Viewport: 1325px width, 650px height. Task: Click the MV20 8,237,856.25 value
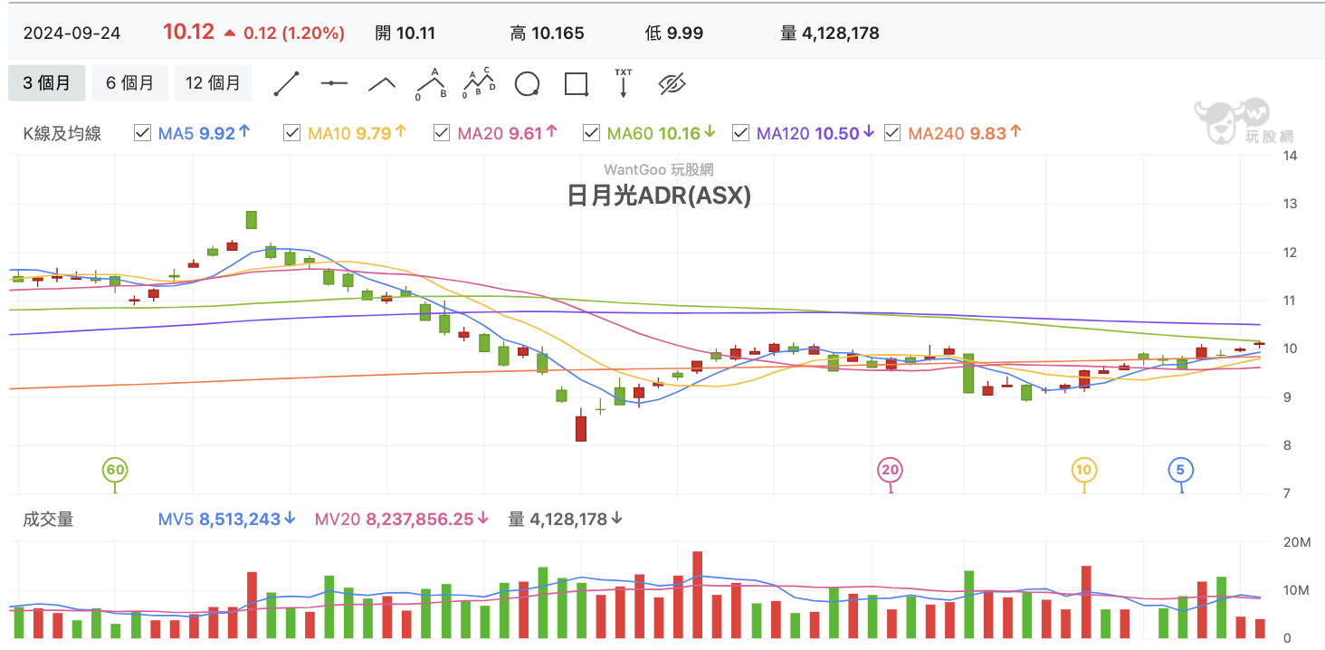(402, 519)
